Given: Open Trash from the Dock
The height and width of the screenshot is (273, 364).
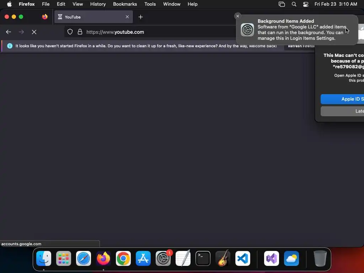Looking at the screenshot, I should point(320,258).
